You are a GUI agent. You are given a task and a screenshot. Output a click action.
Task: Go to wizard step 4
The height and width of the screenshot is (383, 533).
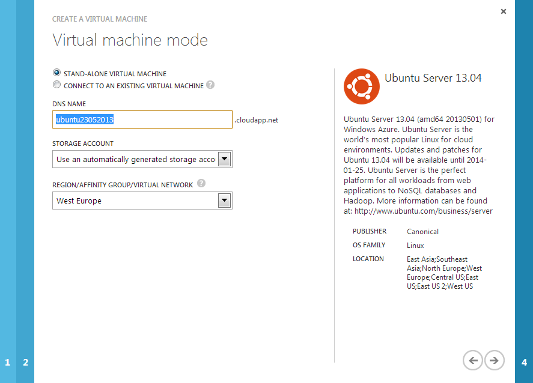click(x=524, y=362)
